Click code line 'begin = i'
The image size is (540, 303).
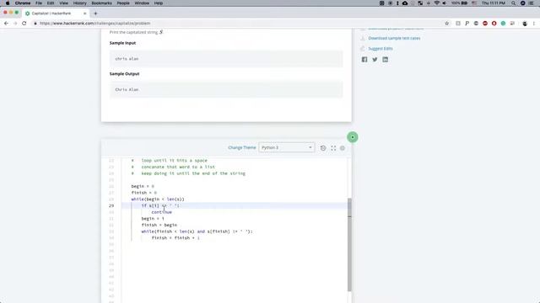click(x=153, y=219)
